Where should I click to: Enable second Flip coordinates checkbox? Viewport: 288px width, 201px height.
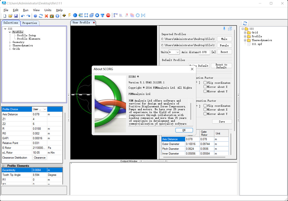coord(205,106)
